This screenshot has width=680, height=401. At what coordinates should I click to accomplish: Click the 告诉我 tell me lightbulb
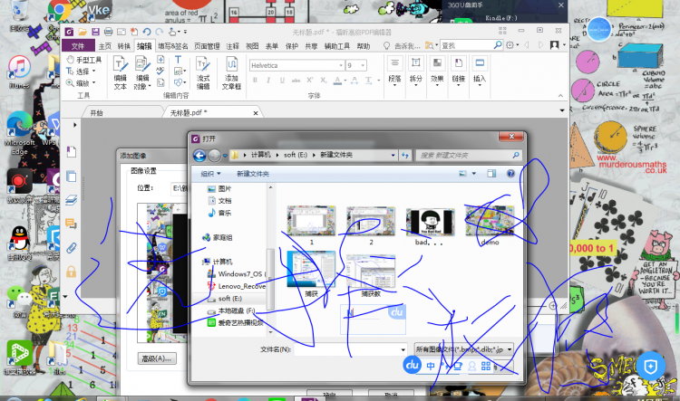(x=386, y=45)
